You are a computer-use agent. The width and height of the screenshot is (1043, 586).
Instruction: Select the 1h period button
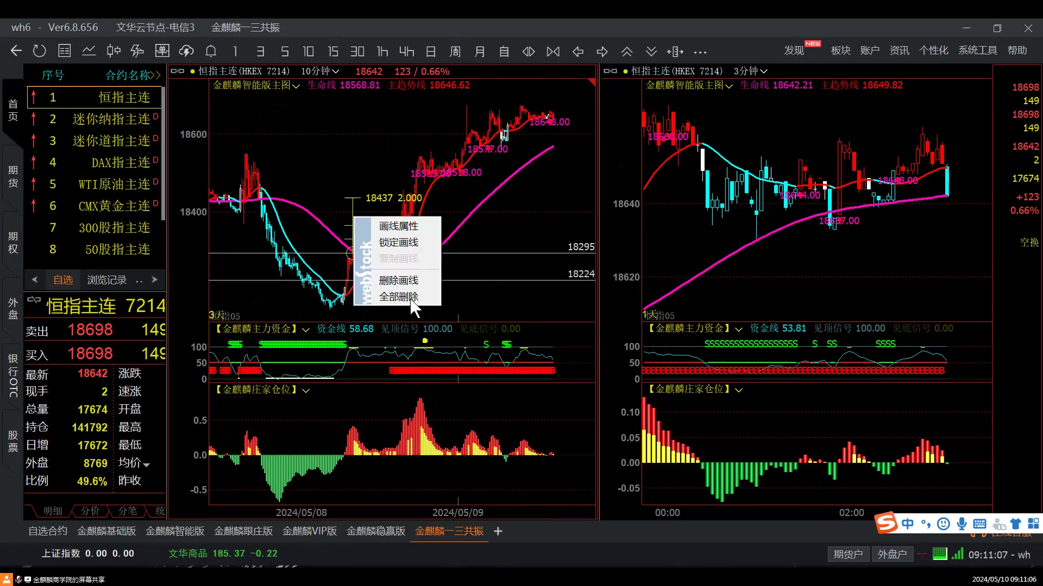coord(382,51)
